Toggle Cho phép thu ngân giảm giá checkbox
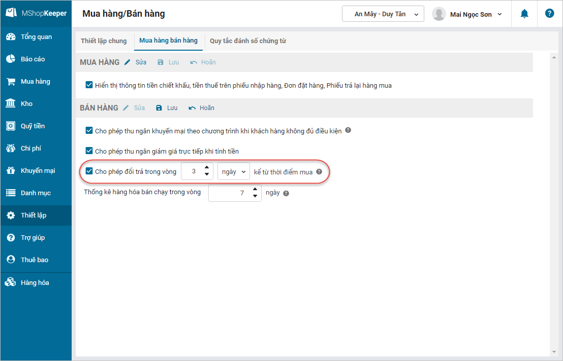 click(x=89, y=151)
